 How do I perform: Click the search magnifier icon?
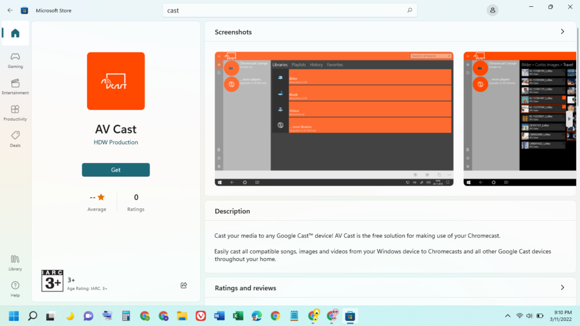click(410, 10)
